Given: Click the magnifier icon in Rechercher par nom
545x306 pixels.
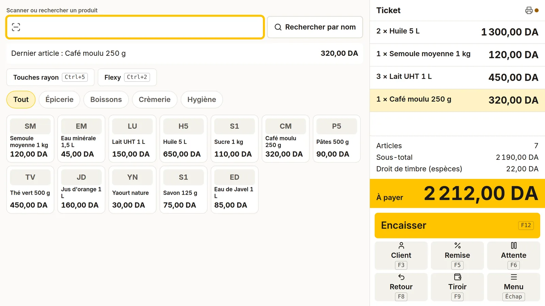Looking at the screenshot, I should click(x=278, y=27).
